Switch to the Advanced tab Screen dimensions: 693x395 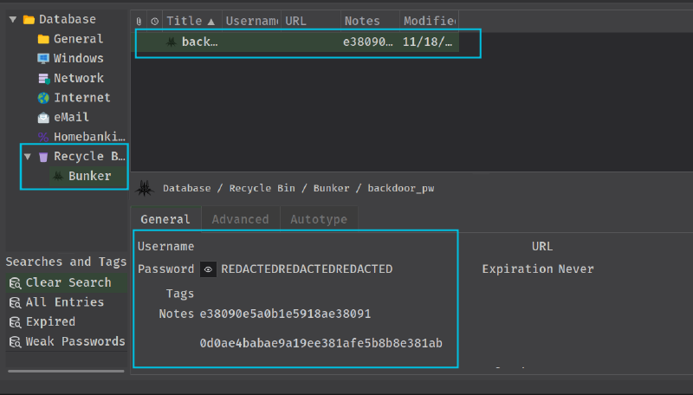click(x=240, y=219)
